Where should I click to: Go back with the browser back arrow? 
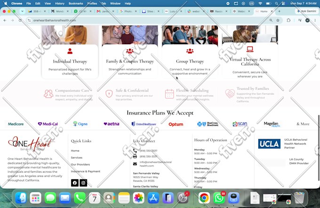point(5,20)
